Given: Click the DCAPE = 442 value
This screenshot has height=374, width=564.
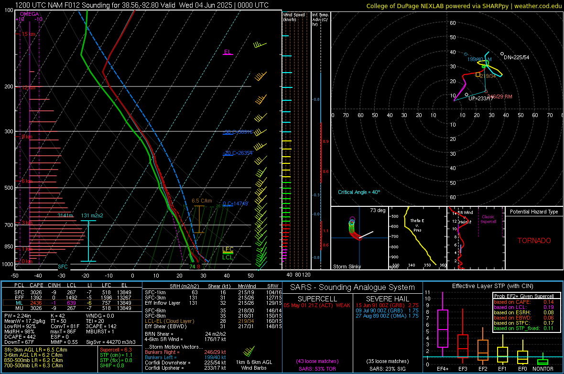Looking at the screenshot, I should click(x=20, y=337).
